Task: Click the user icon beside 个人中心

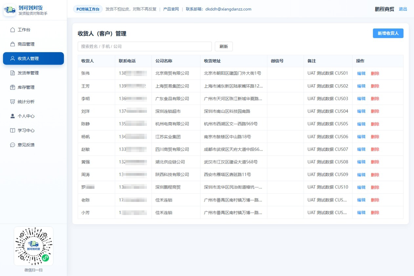Action: click(x=13, y=116)
